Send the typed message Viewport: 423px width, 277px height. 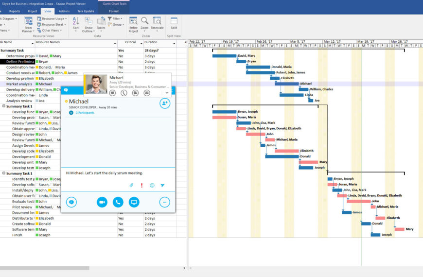click(x=162, y=185)
